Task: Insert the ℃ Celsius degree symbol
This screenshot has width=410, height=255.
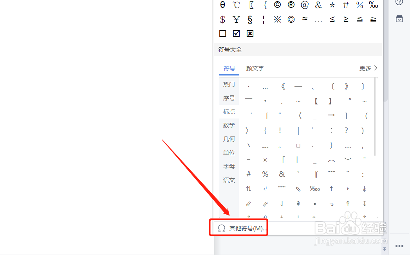Action: coord(236,5)
